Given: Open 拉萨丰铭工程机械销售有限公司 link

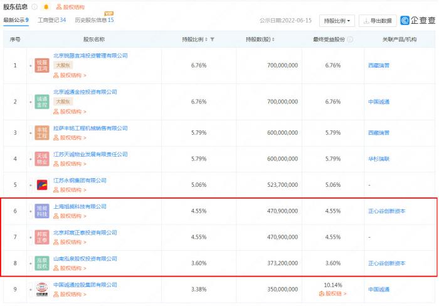Looking at the screenshot, I should 90,128.
